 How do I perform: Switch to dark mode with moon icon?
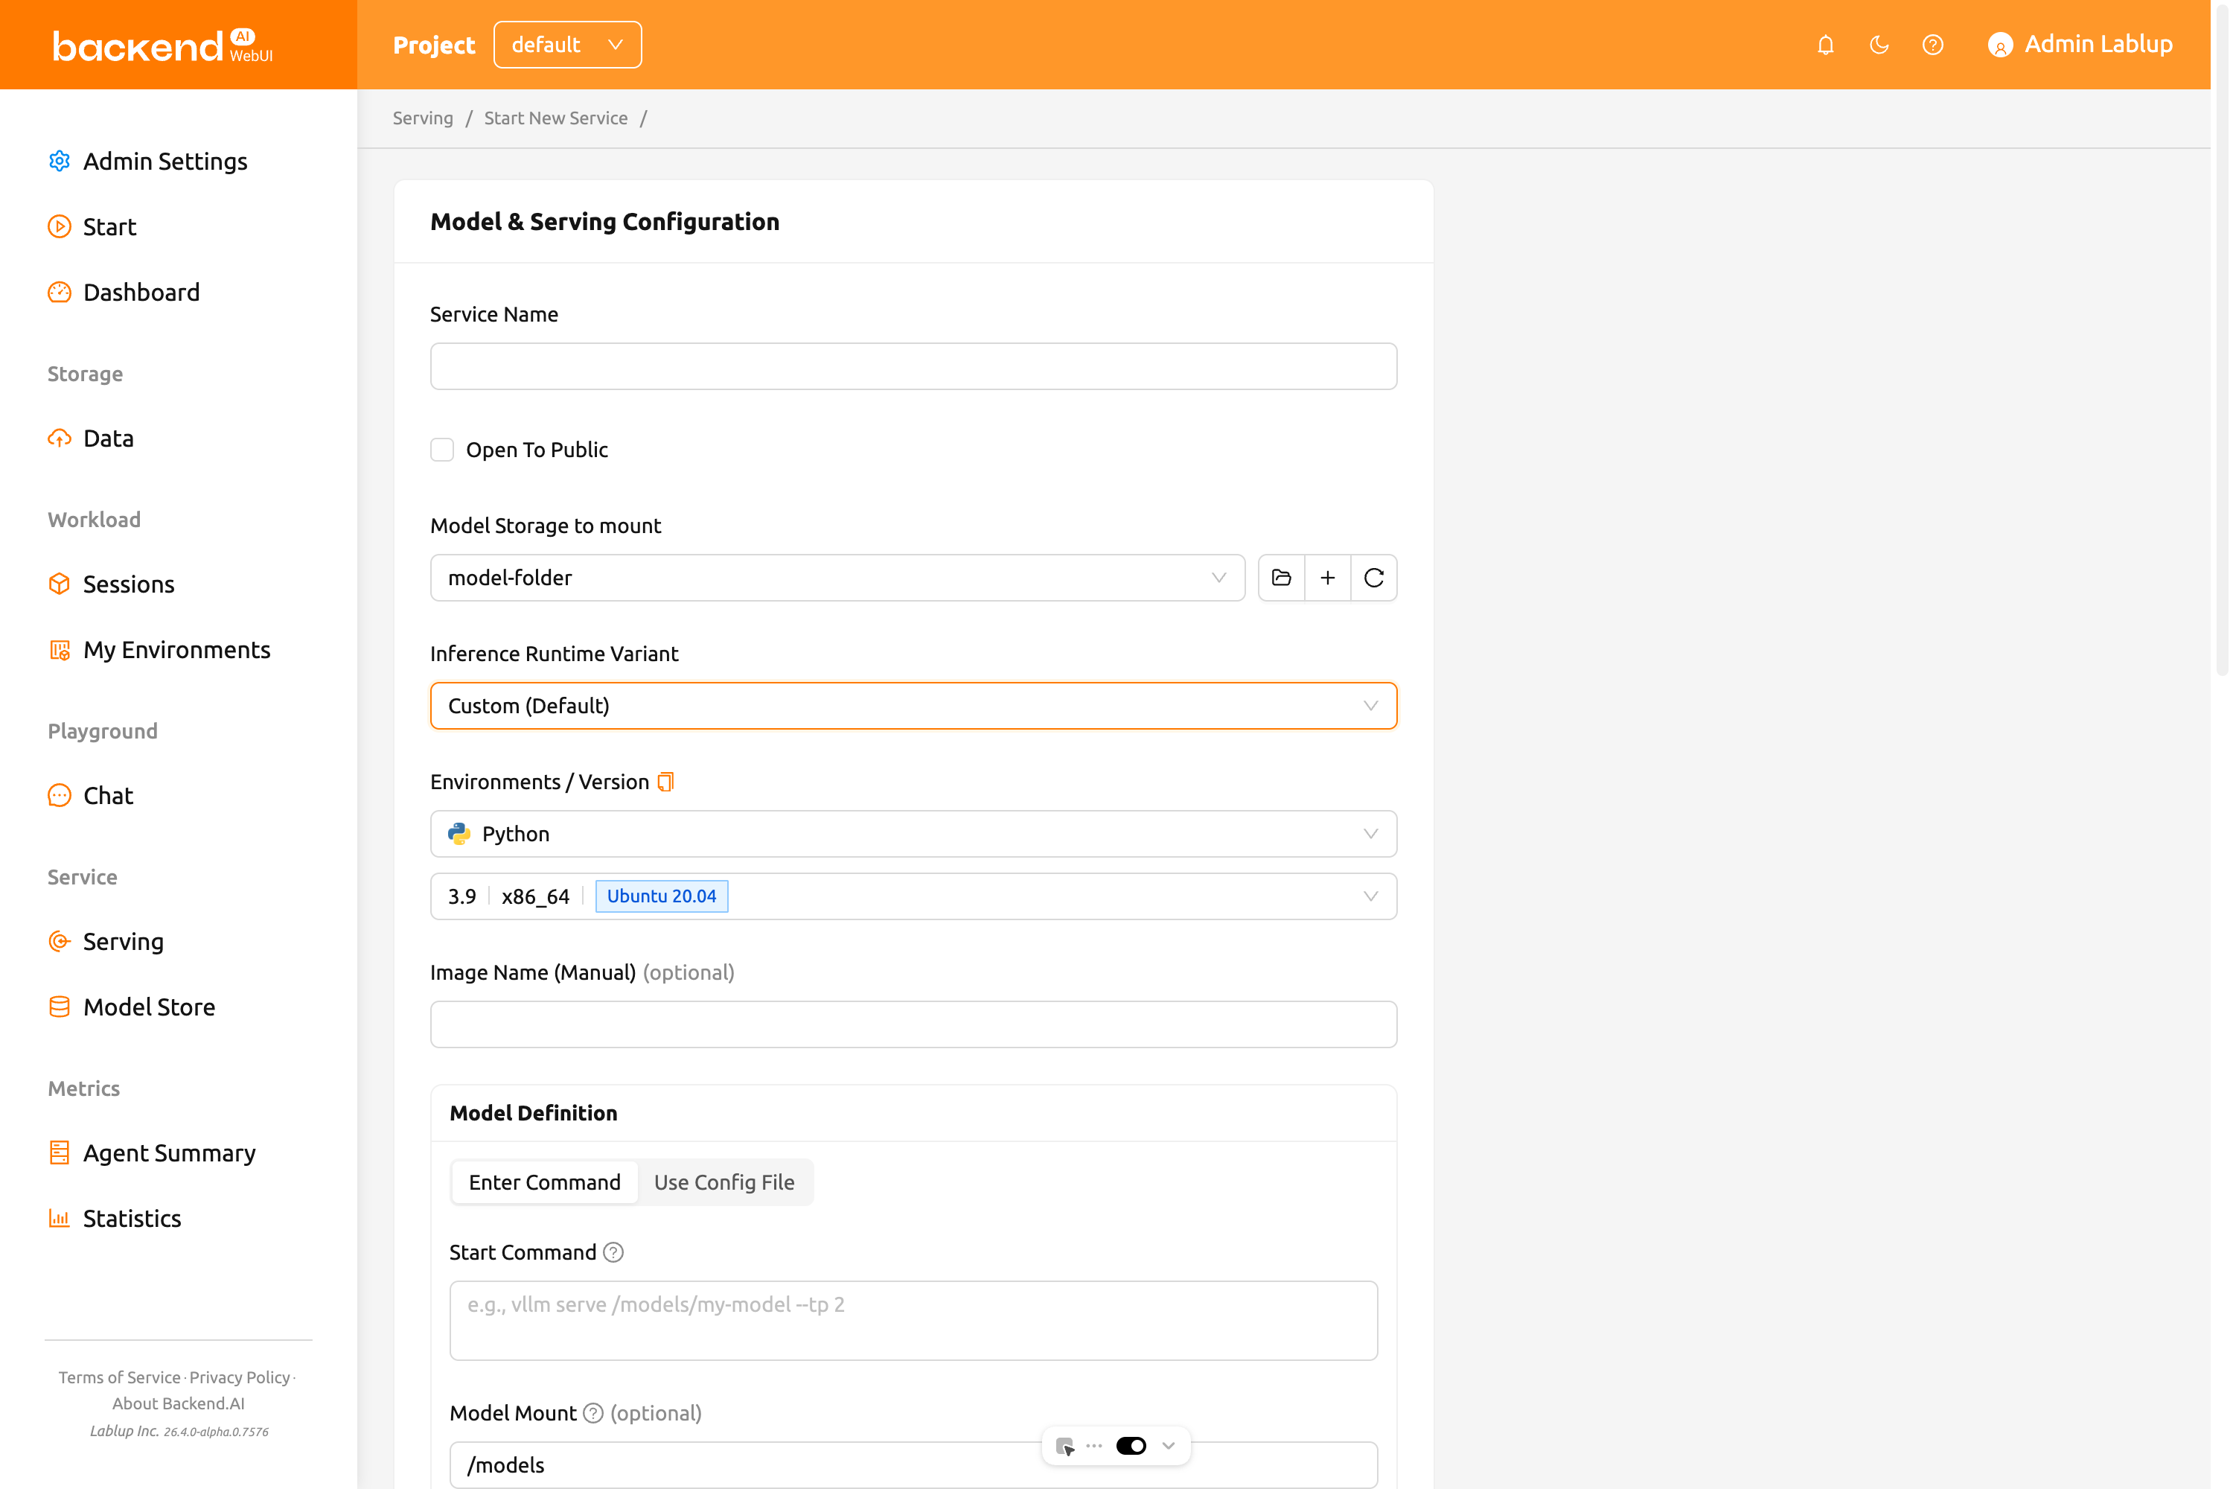[1879, 45]
